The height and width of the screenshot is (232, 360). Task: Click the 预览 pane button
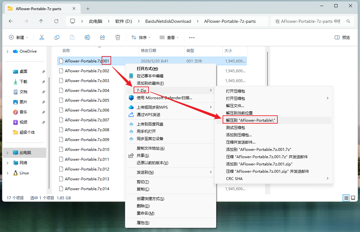tap(342, 37)
